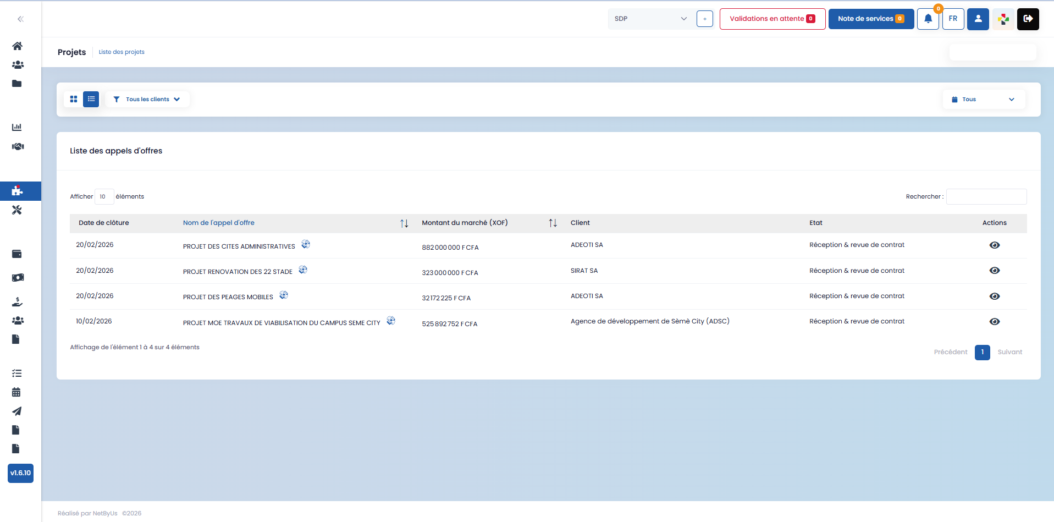View details of PROJET DES CITES ADMINISTRATIVES
Viewport: 1054px width, 522px height.
[994, 245]
